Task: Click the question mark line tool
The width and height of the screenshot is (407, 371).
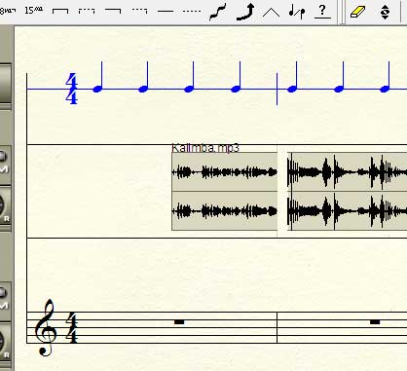Action: 322,12
